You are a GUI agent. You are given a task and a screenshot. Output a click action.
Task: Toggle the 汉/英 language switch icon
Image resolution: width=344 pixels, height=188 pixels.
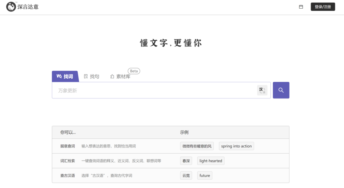point(262,90)
